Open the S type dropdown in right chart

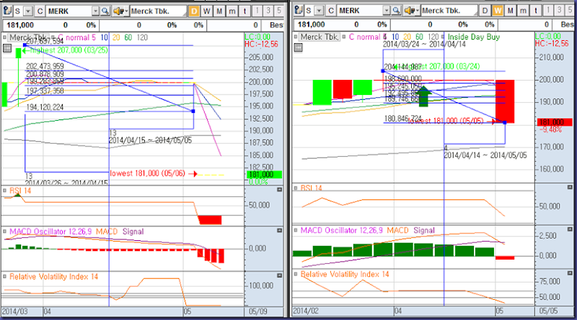pos(319,11)
